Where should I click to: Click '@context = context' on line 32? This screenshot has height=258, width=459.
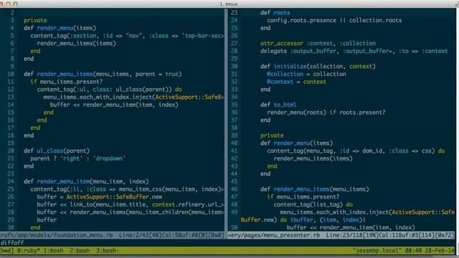(296, 82)
